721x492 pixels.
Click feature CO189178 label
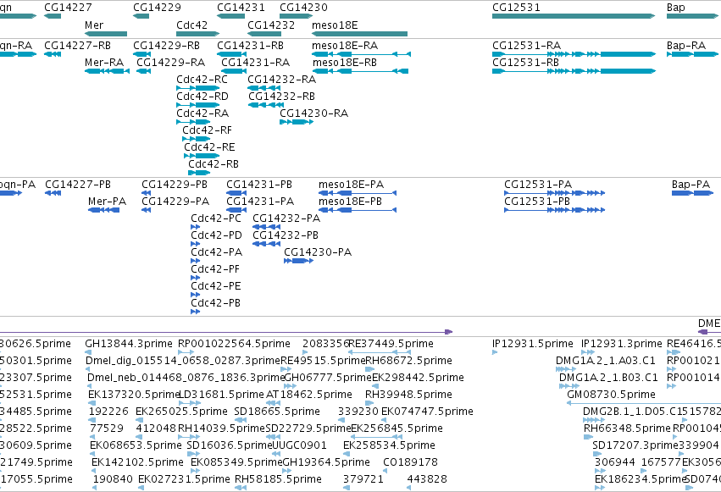click(411, 462)
